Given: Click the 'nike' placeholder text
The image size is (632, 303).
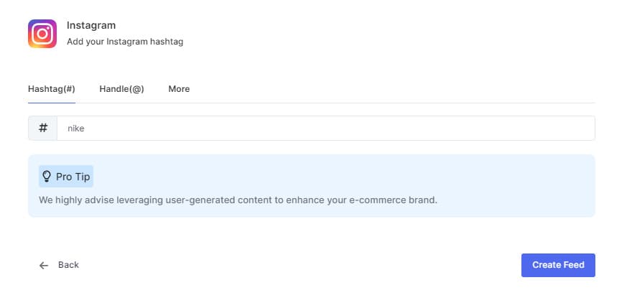Looking at the screenshot, I should click(76, 129).
